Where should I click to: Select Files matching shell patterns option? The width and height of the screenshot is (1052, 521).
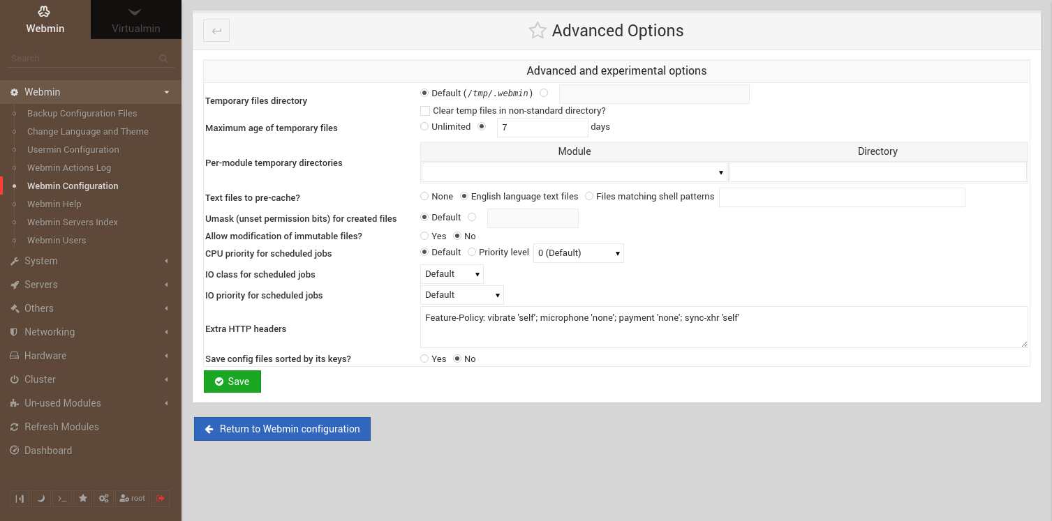(588, 196)
